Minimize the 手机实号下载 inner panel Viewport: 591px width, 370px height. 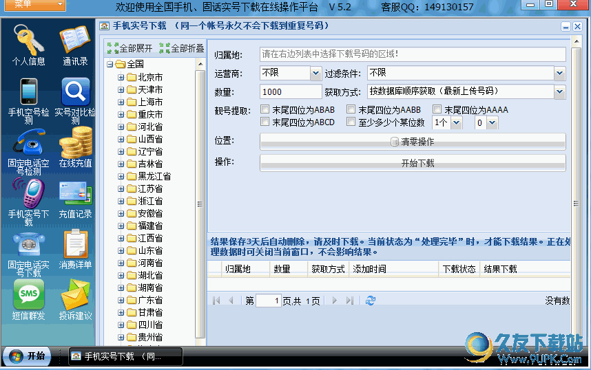pos(566,26)
